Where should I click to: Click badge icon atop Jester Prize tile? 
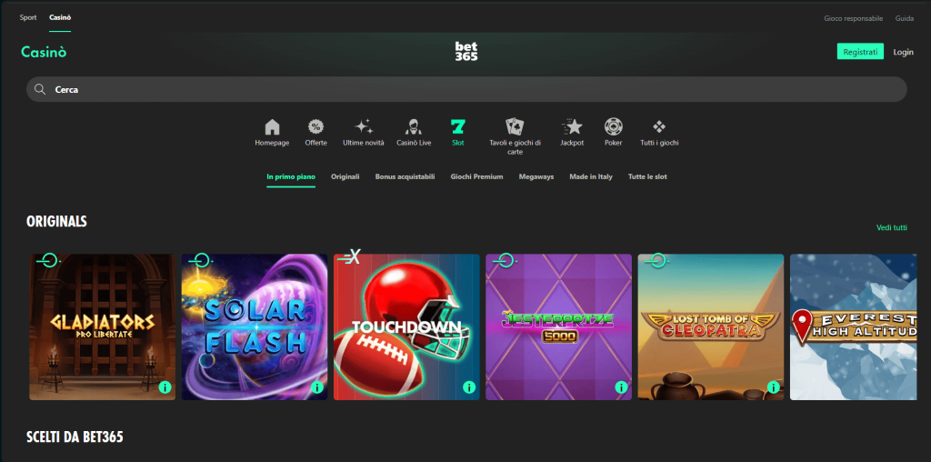tap(506, 260)
